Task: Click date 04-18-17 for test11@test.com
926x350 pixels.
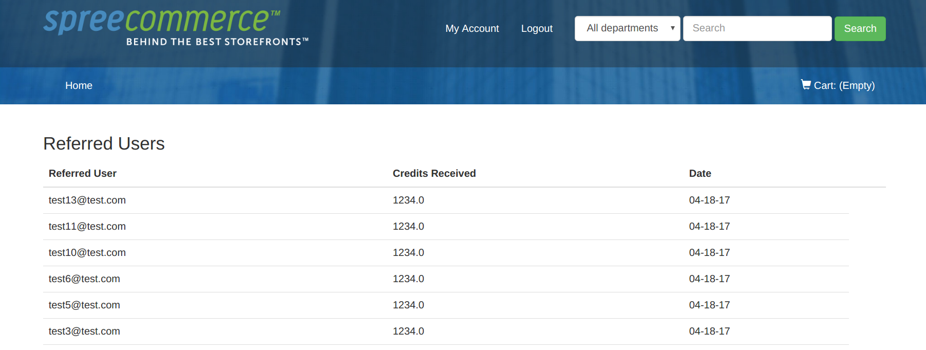Action: point(709,227)
